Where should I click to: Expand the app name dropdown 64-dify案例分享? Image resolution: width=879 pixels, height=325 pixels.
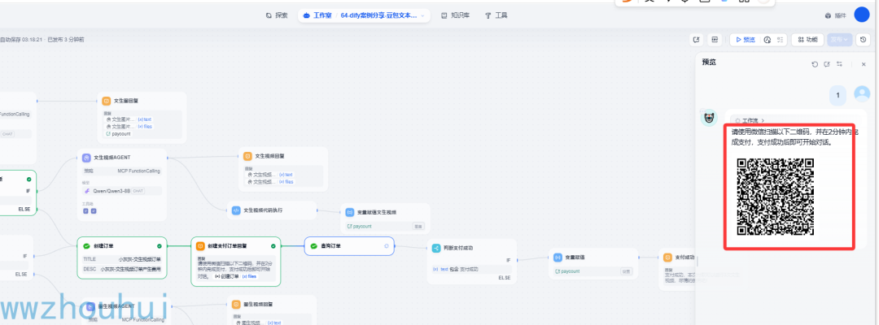click(x=383, y=15)
